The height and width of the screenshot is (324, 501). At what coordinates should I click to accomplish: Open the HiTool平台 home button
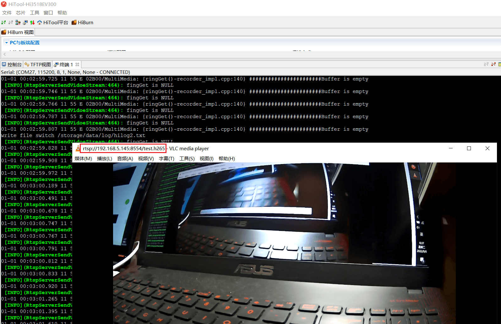tap(52, 22)
